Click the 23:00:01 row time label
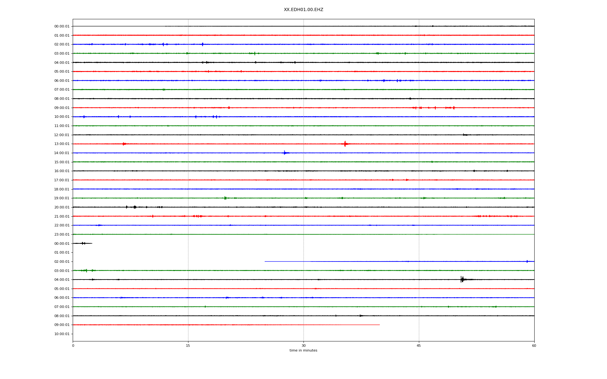Image resolution: width=607 pixels, height=379 pixels. [62, 234]
